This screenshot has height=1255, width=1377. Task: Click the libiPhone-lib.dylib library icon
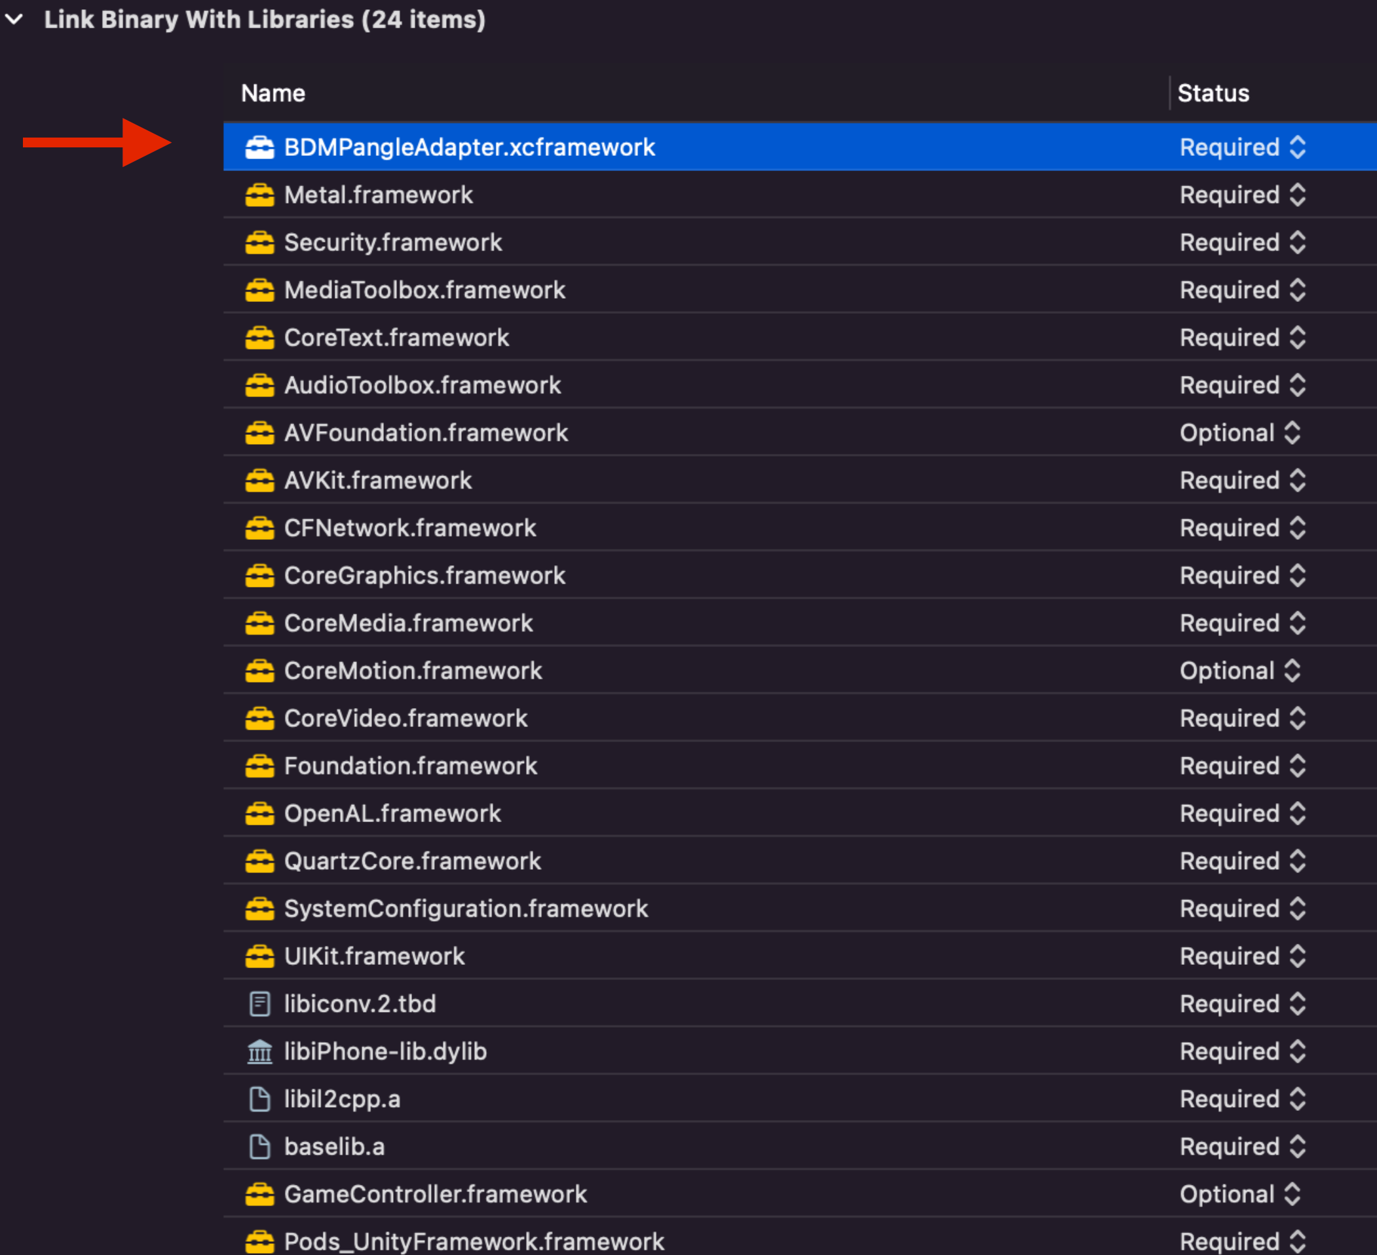coord(259,1051)
